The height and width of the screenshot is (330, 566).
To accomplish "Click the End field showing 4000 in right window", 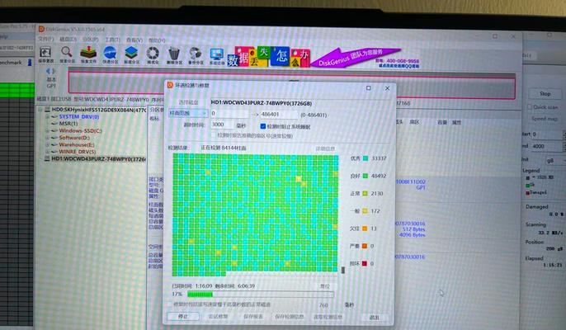I will pos(547,146).
